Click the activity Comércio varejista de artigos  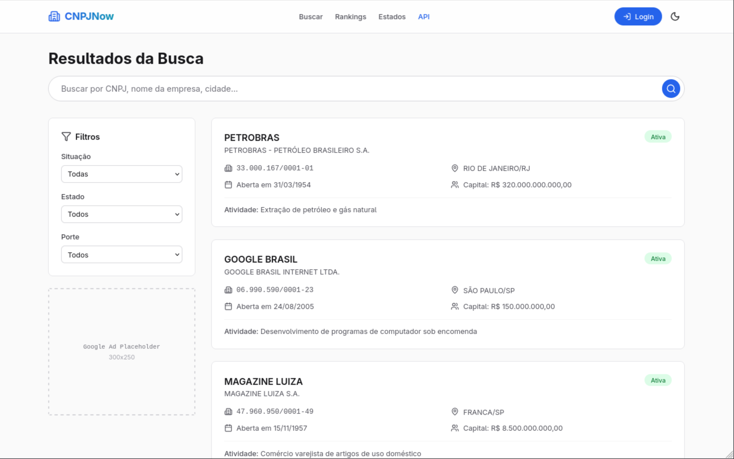(341, 454)
